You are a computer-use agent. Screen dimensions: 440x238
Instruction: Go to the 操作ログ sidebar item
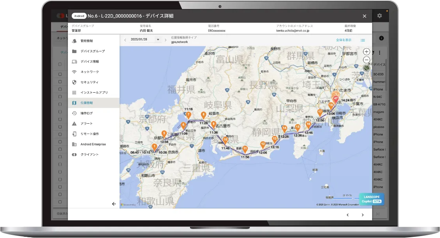click(x=94, y=114)
